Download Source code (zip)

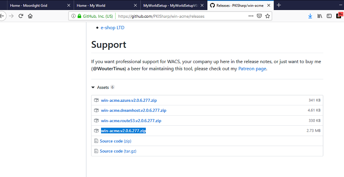(116, 141)
